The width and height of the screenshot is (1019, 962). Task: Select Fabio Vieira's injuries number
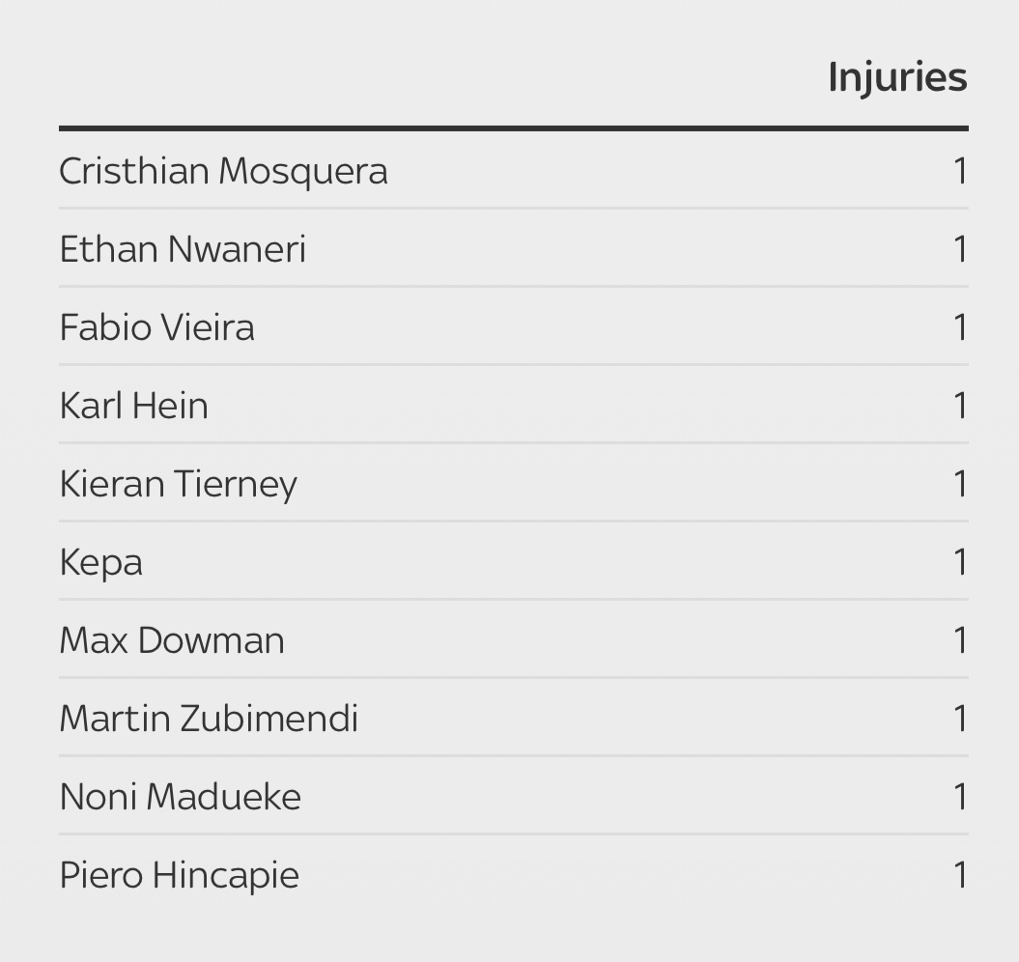tap(960, 327)
